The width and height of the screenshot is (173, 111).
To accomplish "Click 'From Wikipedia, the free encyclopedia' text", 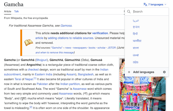I will click(x=26, y=18).
